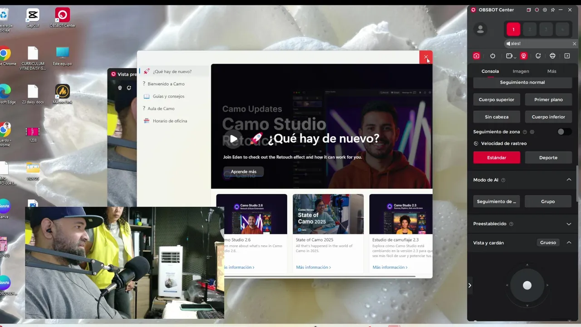The image size is (581, 327).
Task: Select Grupo AI mode
Action: click(548, 201)
